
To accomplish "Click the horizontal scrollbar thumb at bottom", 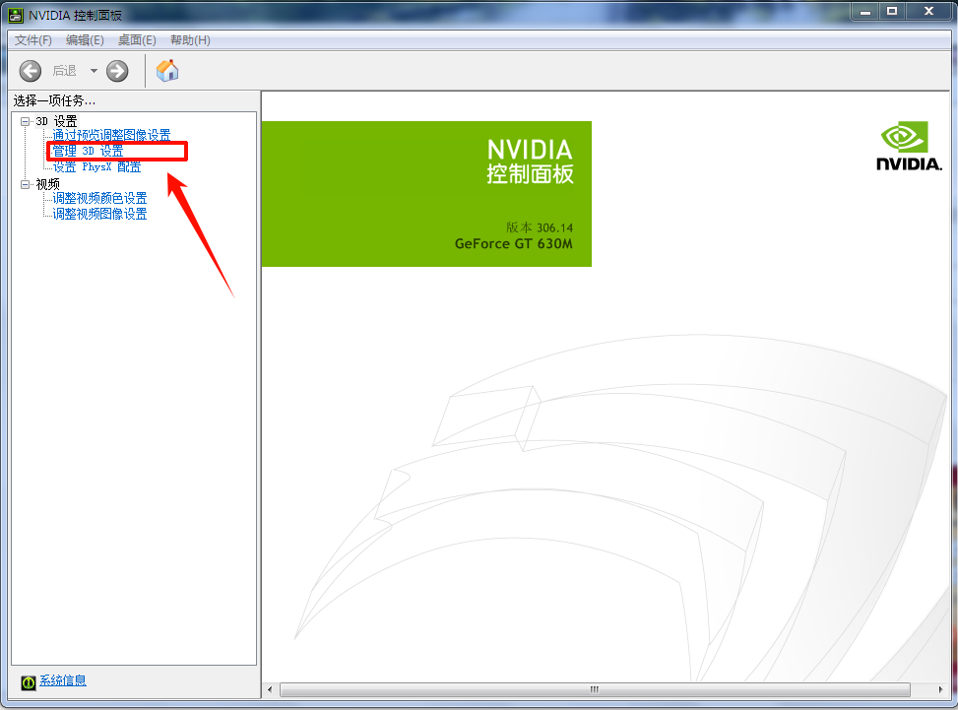I will pos(593,689).
